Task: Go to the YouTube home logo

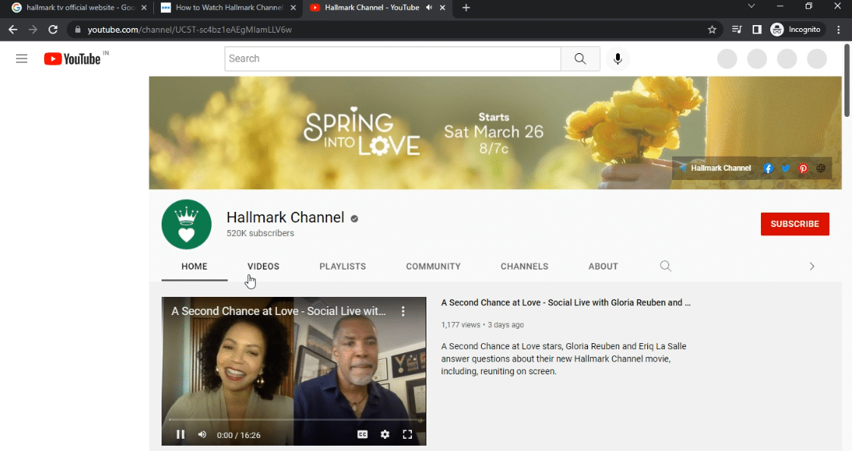Action: (73, 58)
